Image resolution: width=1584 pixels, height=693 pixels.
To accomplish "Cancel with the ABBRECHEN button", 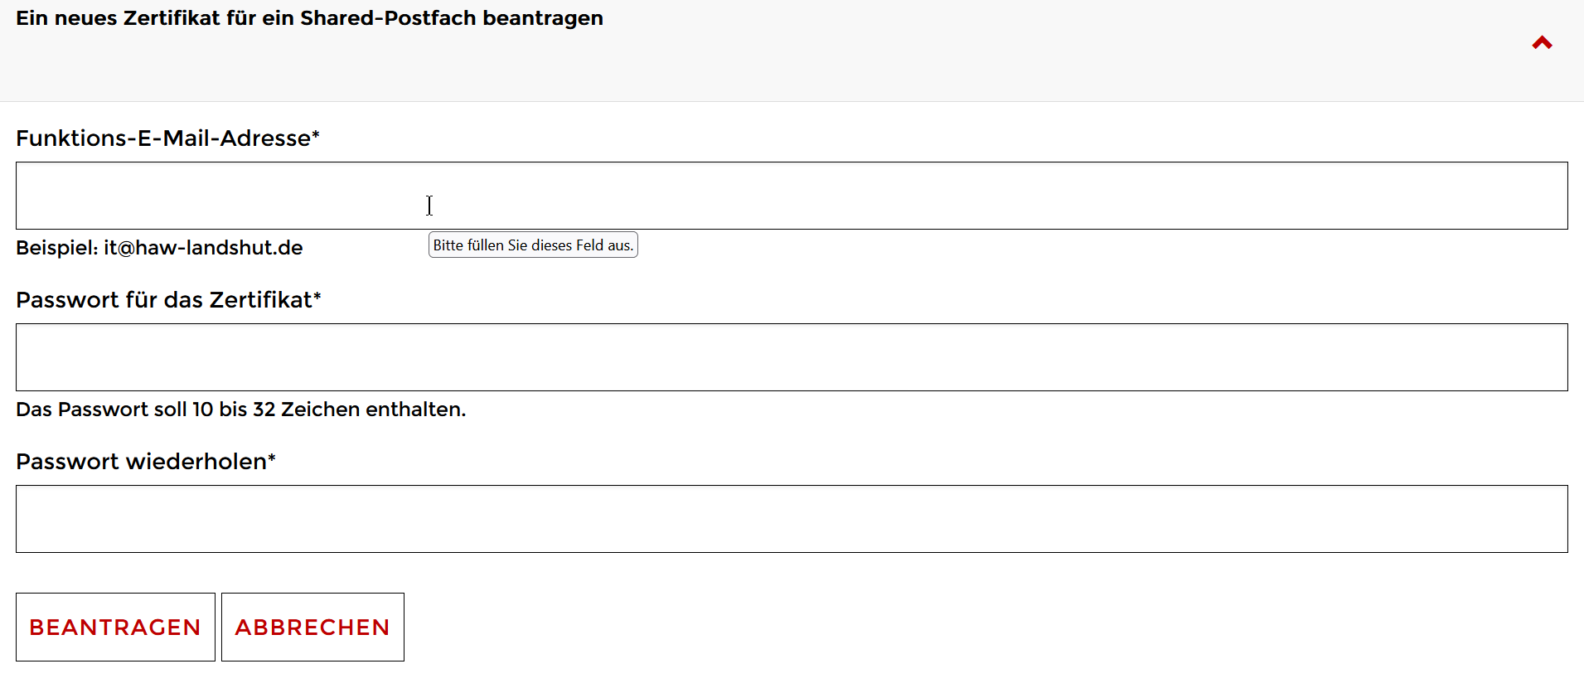I will point(312,627).
